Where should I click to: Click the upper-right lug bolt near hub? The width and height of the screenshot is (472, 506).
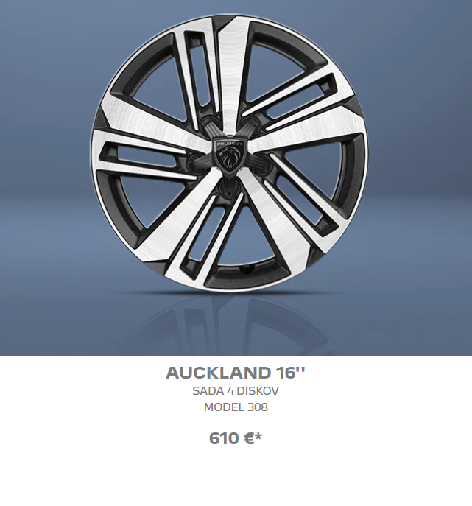(x=249, y=125)
